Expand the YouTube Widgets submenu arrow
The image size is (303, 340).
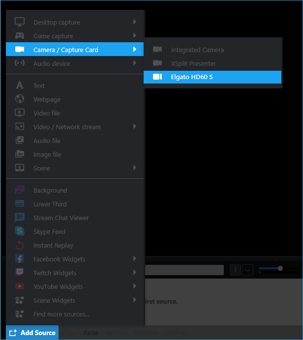(x=135, y=286)
